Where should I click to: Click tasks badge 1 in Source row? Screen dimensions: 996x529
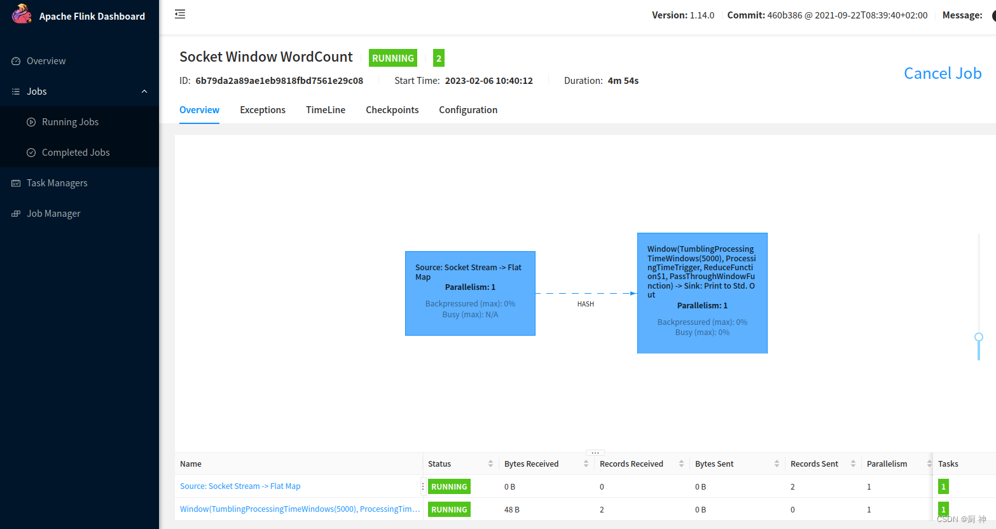point(943,486)
